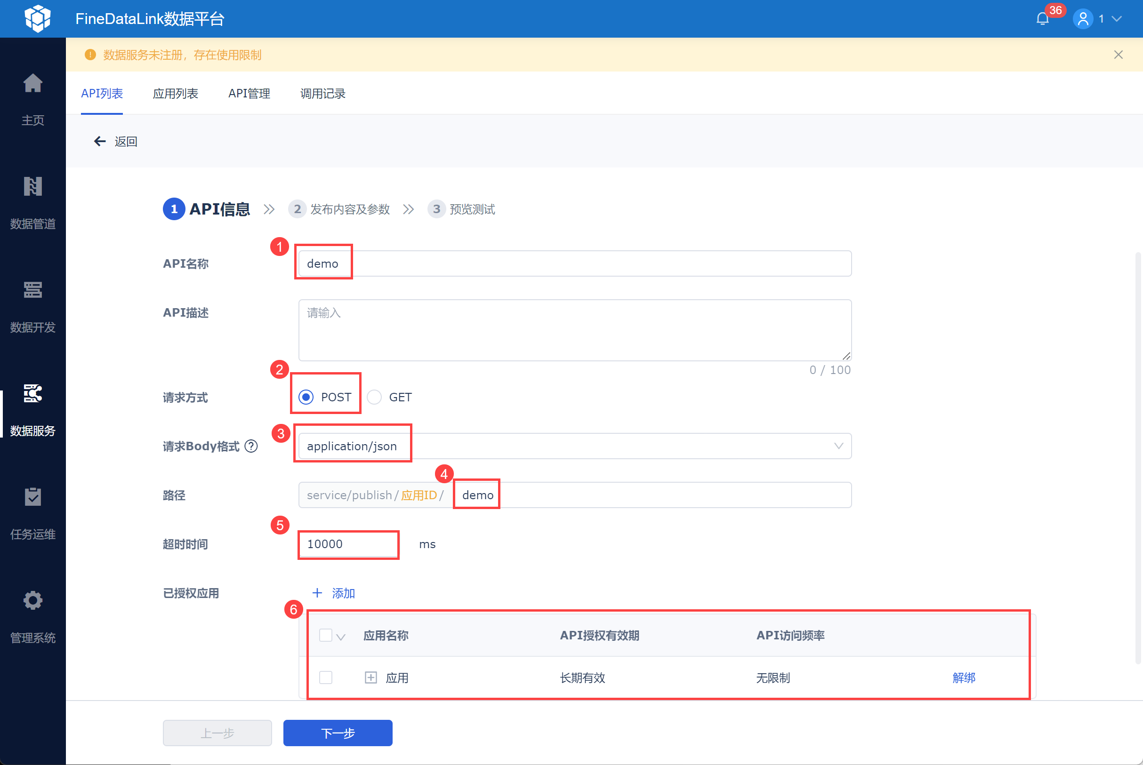Image resolution: width=1143 pixels, height=765 pixels.
Task: Select the GET request method radio
Action: point(374,397)
